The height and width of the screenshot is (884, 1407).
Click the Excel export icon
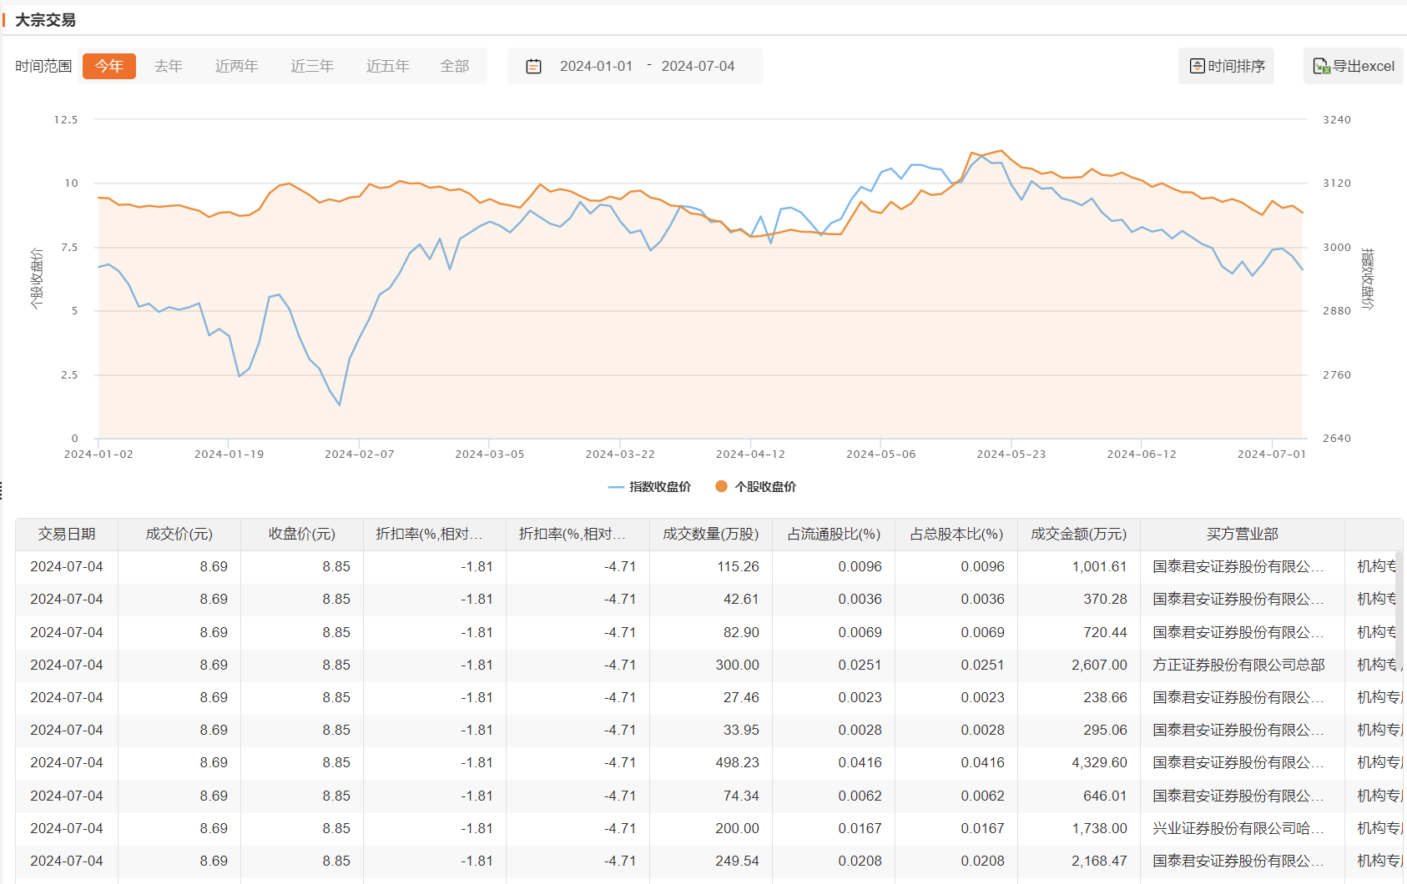pos(1321,66)
